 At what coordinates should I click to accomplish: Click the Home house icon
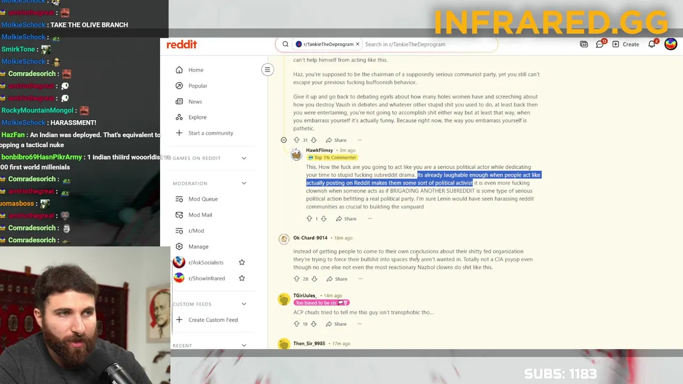179,70
